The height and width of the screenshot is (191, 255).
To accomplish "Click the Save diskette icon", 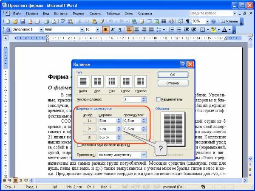I will pyautogui.click(x=23, y=22).
